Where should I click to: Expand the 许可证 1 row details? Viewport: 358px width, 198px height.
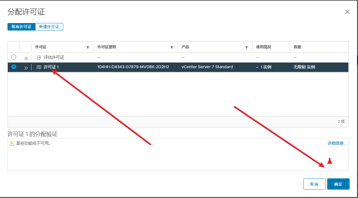(x=26, y=67)
